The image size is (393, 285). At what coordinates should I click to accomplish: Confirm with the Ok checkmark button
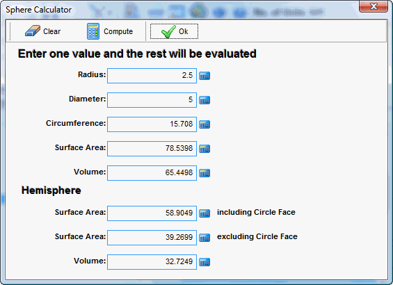click(174, 31)
